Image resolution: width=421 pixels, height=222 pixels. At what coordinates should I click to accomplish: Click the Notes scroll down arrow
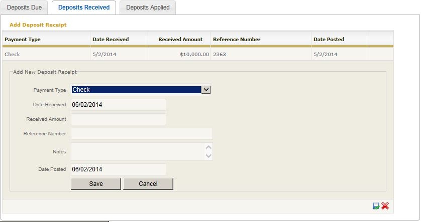209,156
